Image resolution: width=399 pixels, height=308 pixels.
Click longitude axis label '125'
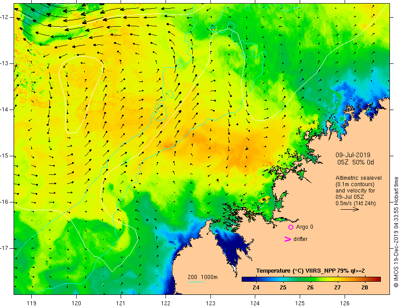point(300,303)
